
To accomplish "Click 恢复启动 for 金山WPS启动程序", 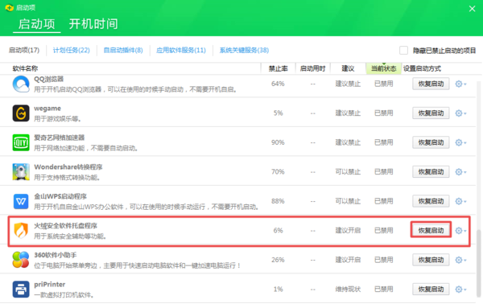I will tap(431, 201).
